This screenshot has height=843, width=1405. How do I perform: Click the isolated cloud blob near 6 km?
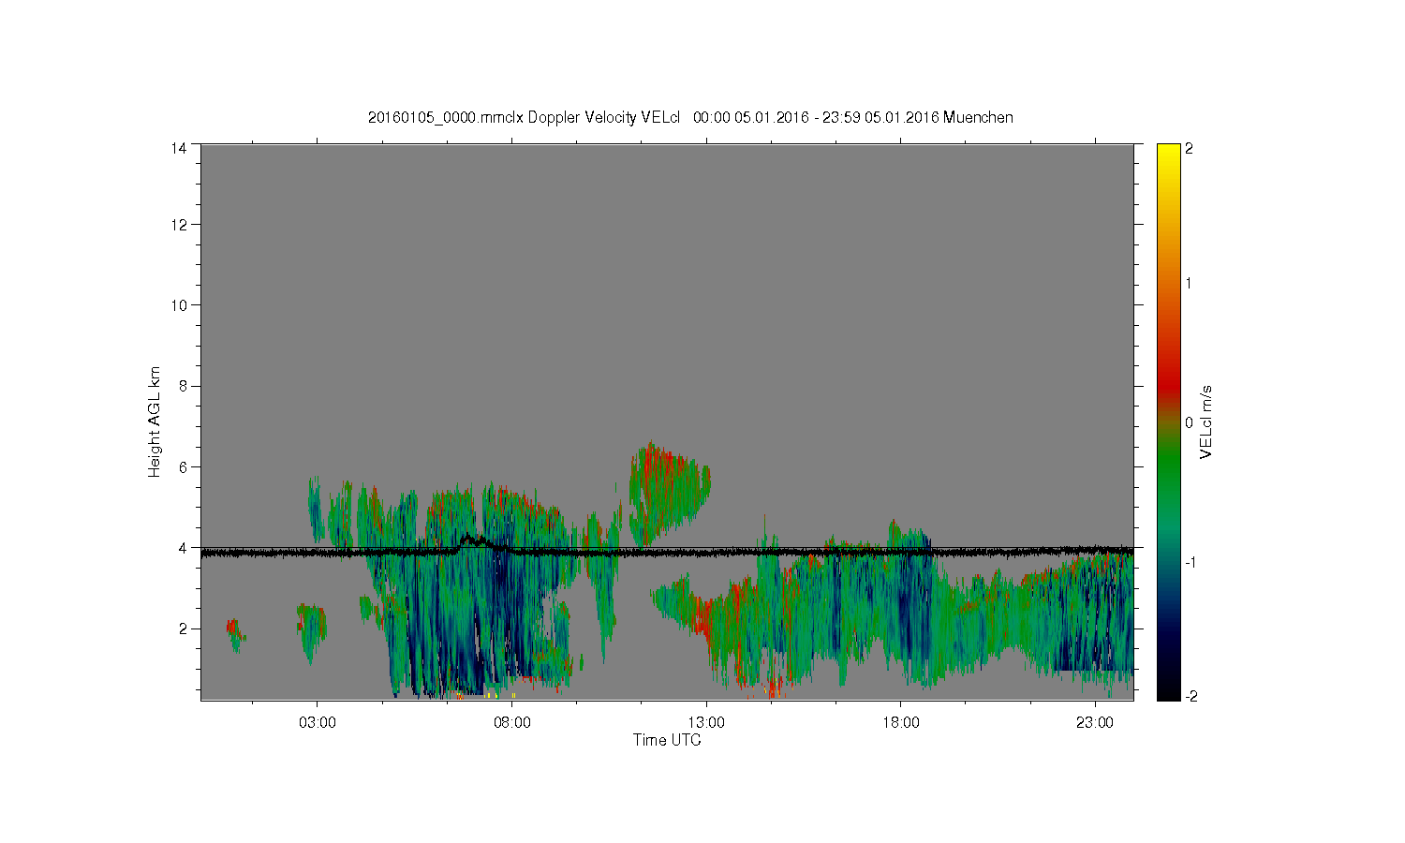(669, 493)
